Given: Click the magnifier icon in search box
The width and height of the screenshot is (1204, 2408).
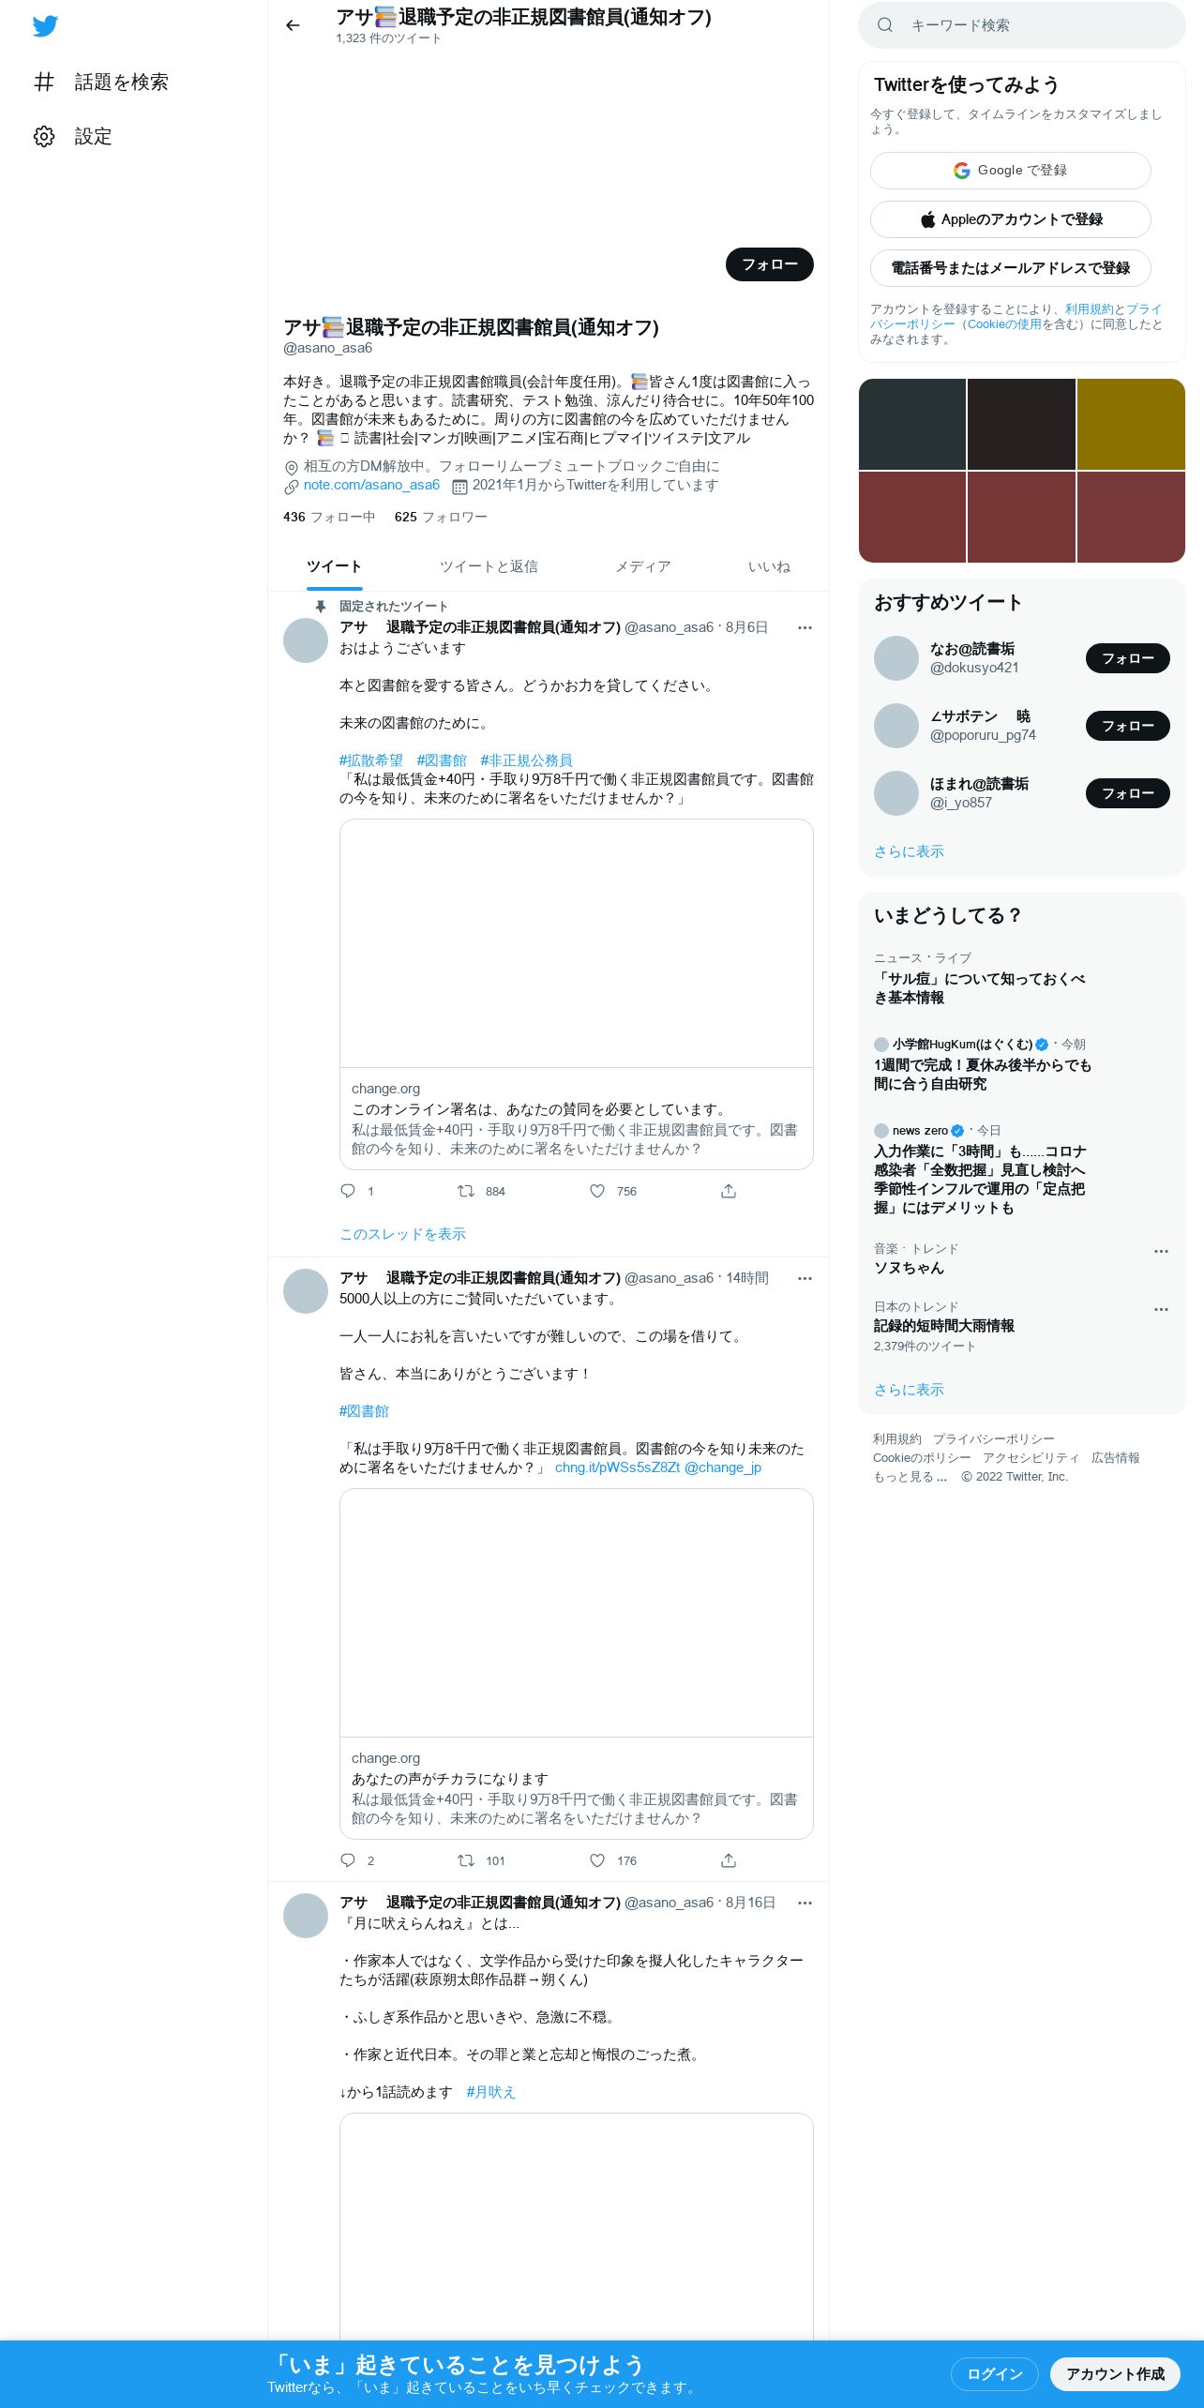Looking at the screenshot, I should coord(884,25).
